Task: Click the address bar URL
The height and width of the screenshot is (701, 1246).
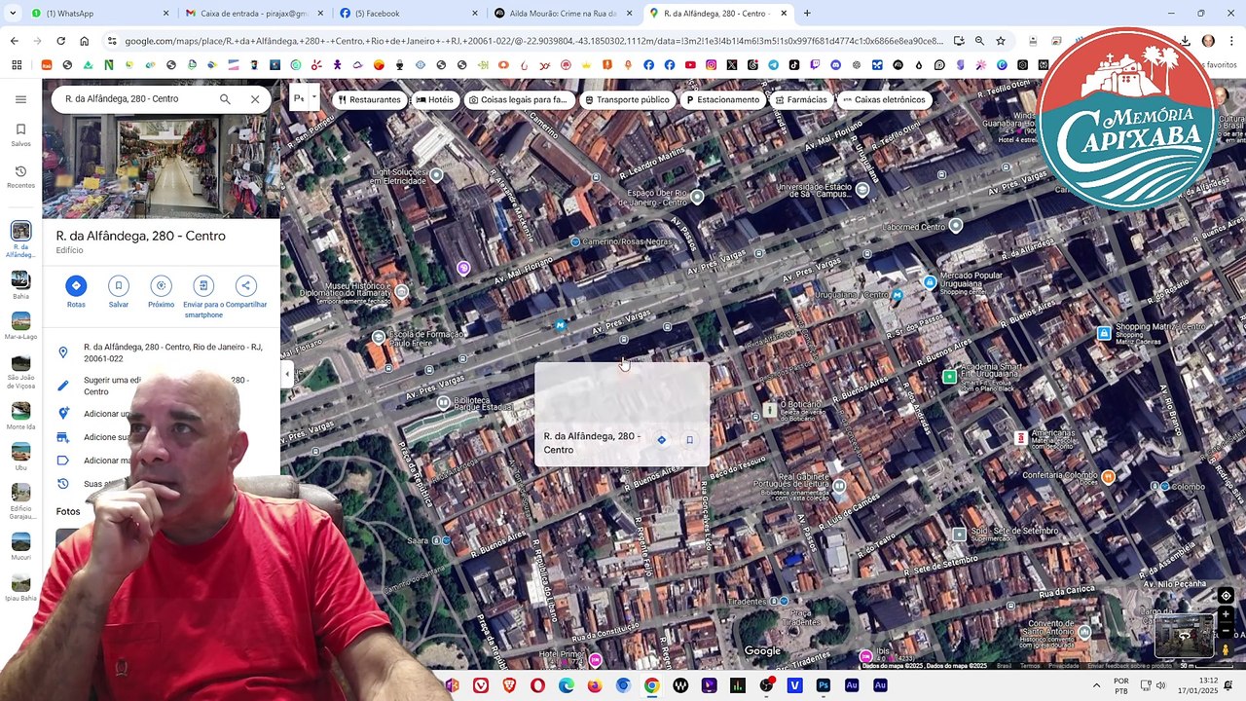Action: 533,41
